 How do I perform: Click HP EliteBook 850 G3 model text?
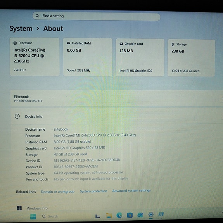(x=28, y=101)
